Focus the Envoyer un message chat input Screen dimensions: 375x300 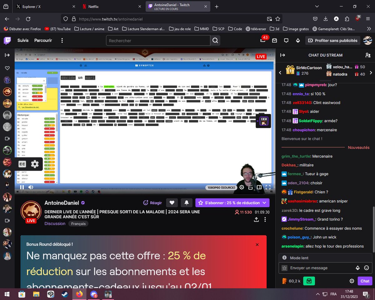[x=325, y=268]
